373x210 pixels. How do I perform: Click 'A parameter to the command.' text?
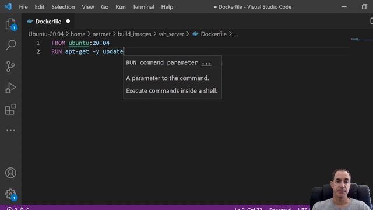[167, 78]
